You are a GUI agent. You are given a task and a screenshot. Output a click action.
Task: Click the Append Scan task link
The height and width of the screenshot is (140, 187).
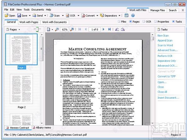click(165, 40)
